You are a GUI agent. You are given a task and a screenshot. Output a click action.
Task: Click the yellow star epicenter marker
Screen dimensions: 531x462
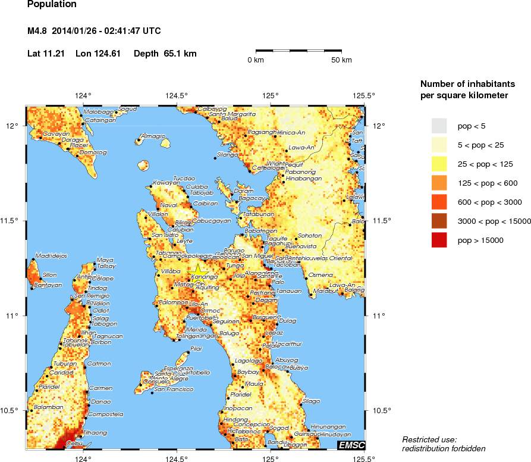tap(196, 269)
